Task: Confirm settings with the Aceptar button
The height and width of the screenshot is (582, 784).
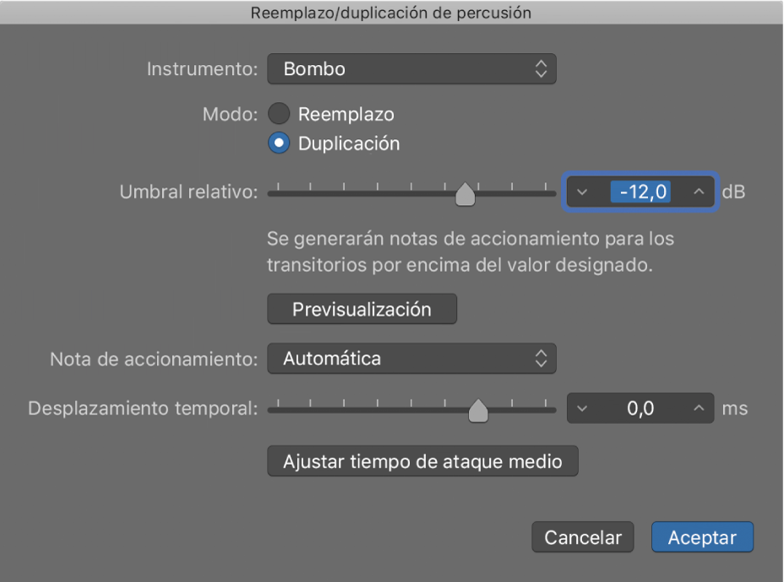Action: 702,536
